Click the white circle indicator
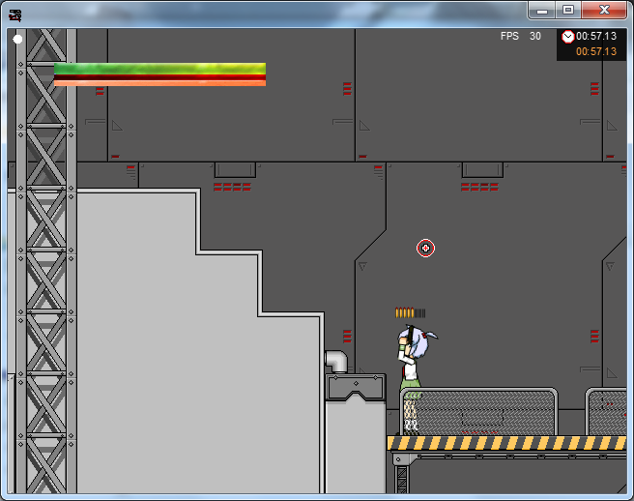Viewport: 634px width, 501px height. click(17, 40)
